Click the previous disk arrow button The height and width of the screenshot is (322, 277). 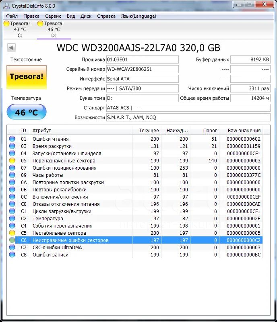coord(11,48)
